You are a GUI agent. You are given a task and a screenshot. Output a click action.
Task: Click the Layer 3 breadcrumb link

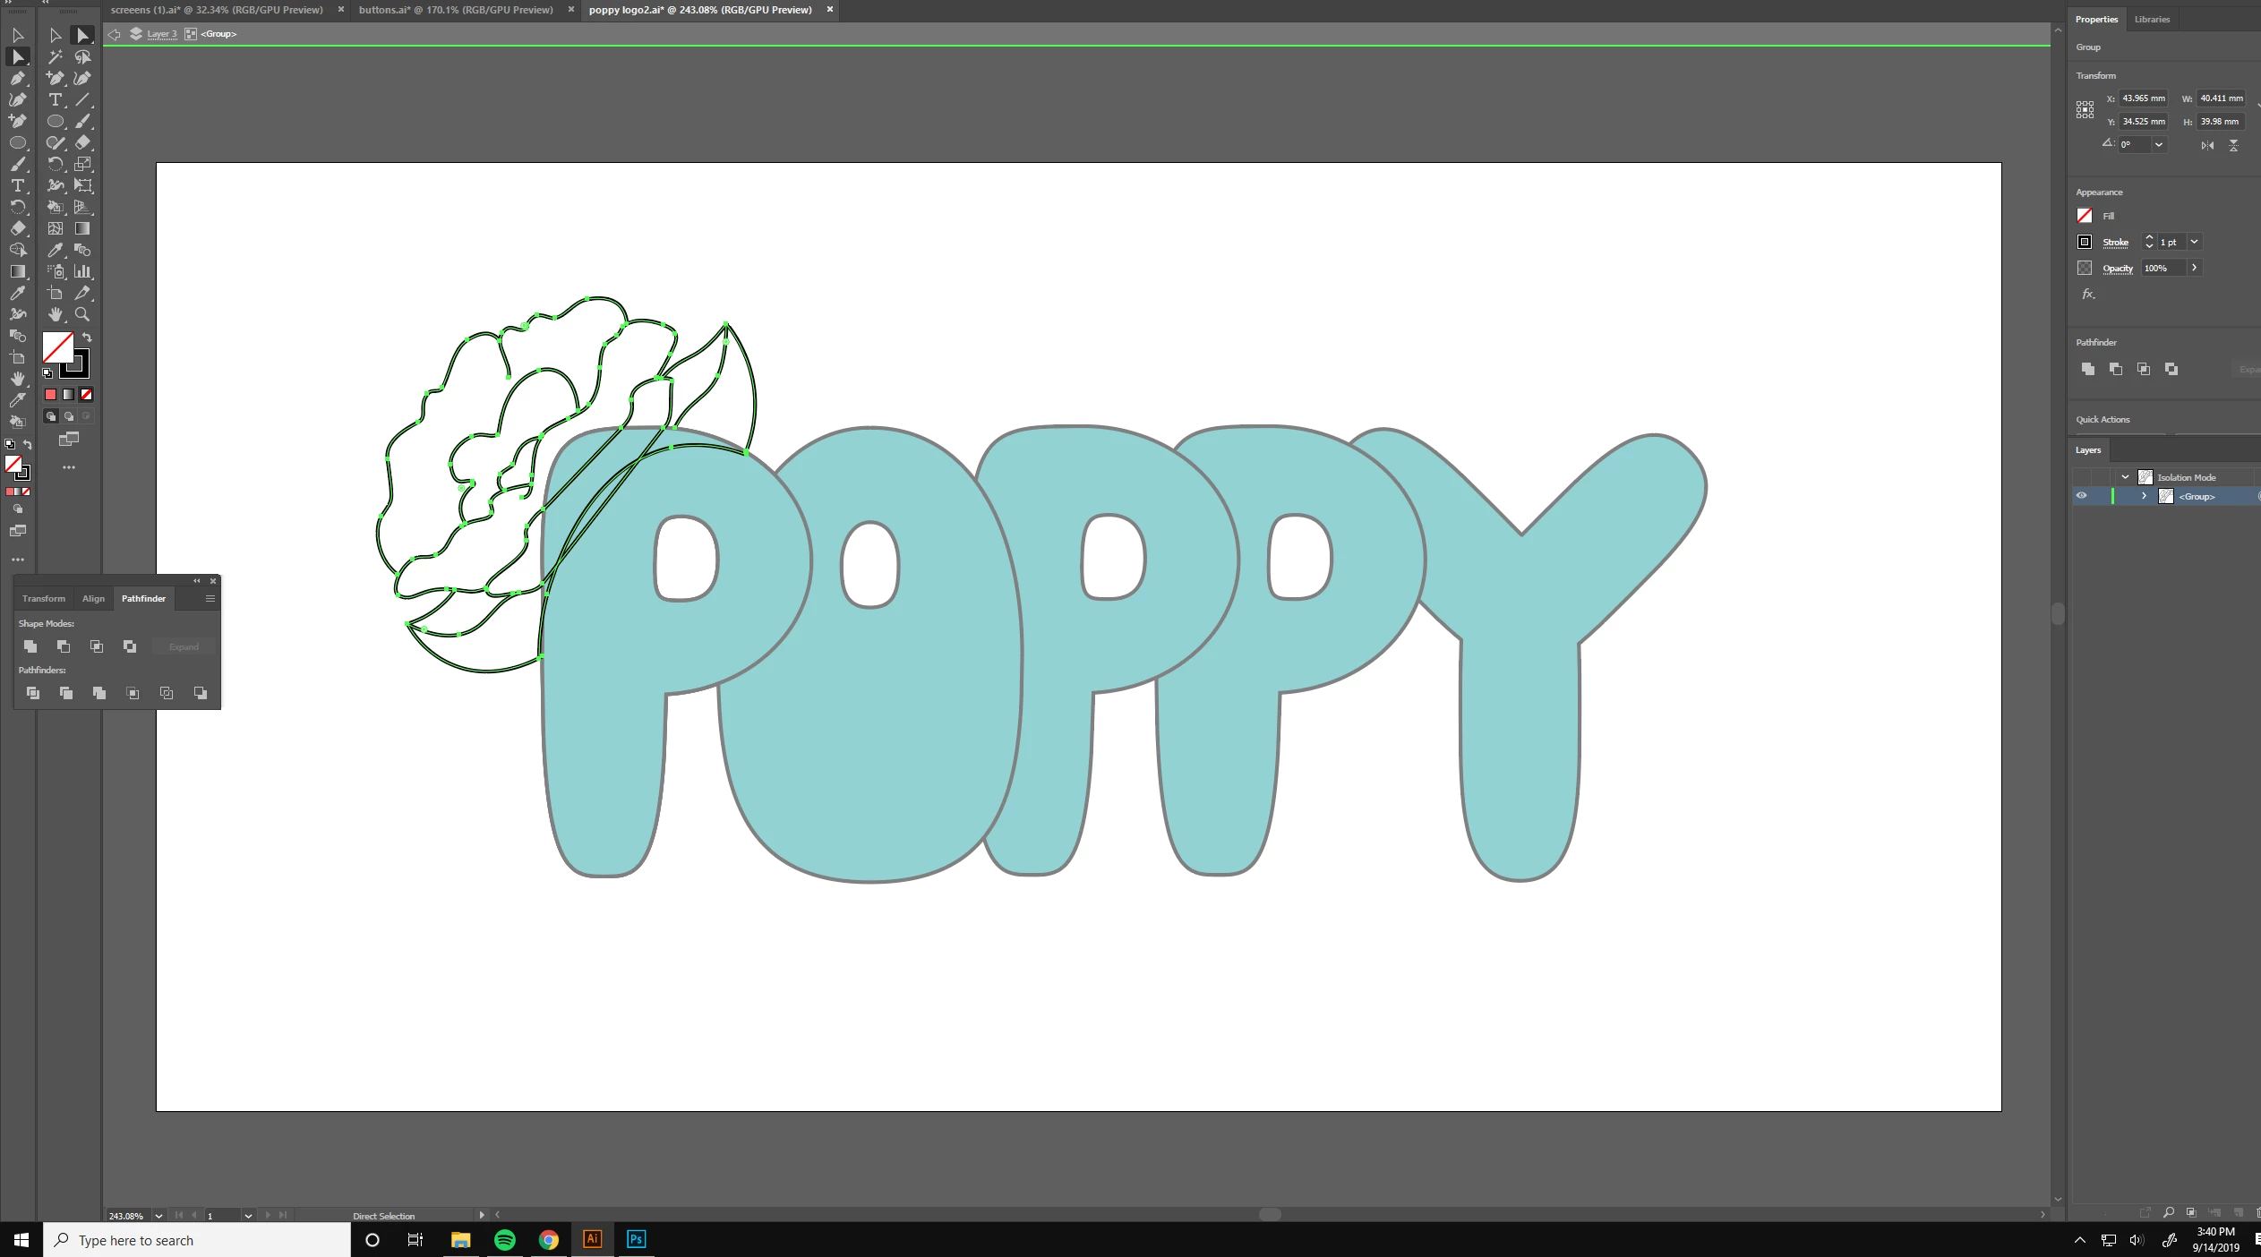pyautogui.click(x=162, y=34)
